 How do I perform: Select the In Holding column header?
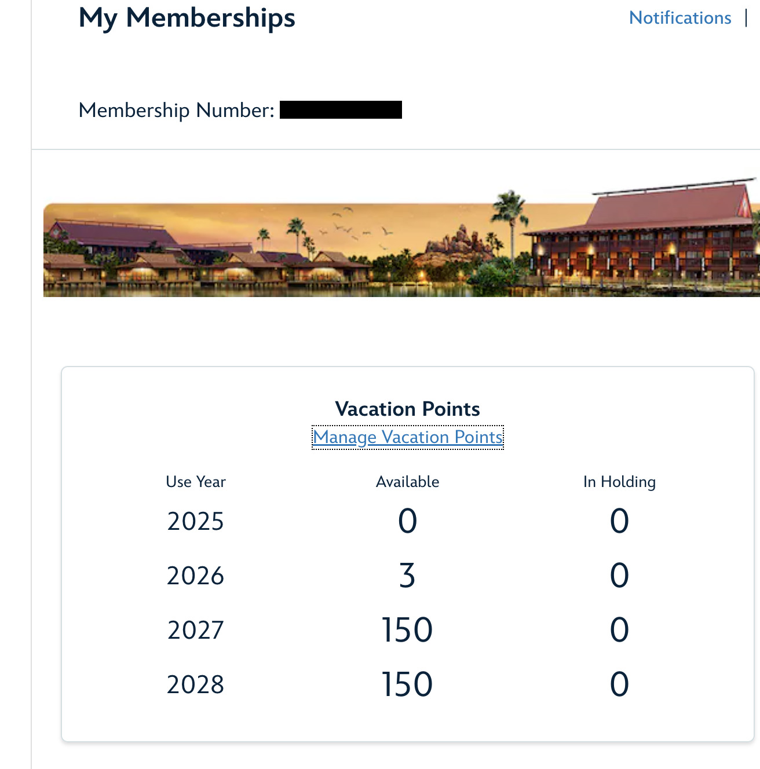click(x=619, y=482)
